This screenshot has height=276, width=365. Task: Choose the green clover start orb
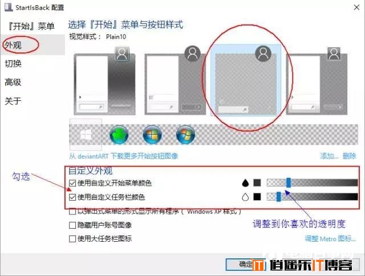pyautogui.click(x=119, y=135)
